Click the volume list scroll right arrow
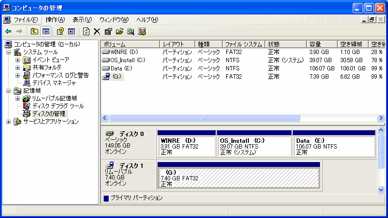Viewport: 388px width, 218px height. pyautogui.click(x=381, y=118)
